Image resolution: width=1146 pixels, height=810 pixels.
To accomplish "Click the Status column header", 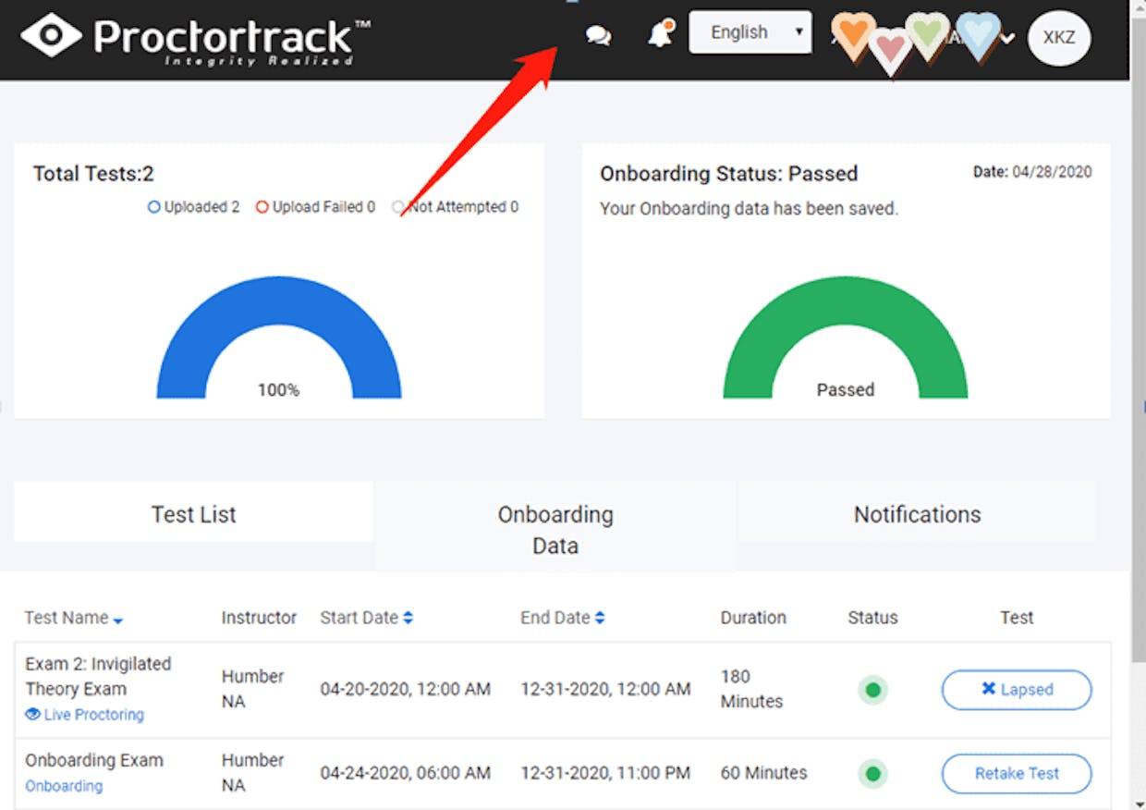I will (872, 618).
